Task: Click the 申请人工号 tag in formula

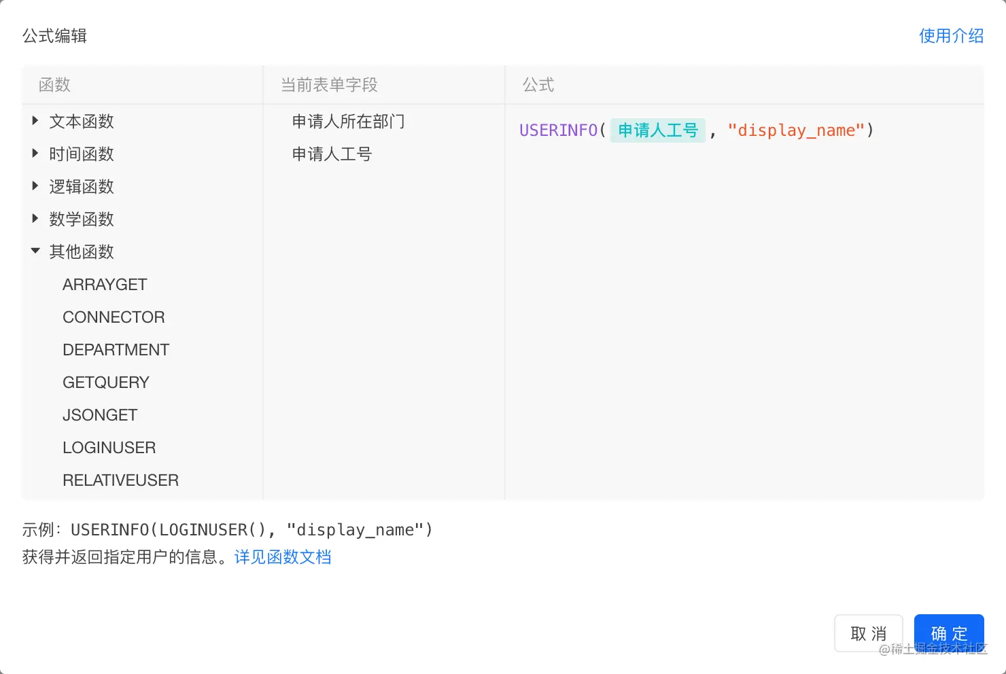Action: pos(658,130)
